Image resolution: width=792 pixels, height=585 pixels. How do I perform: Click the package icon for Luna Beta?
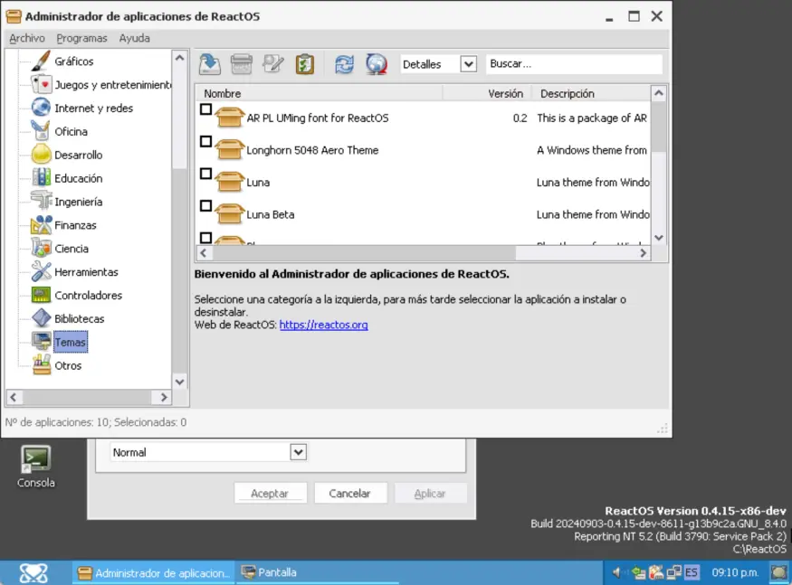click(229, 214)
